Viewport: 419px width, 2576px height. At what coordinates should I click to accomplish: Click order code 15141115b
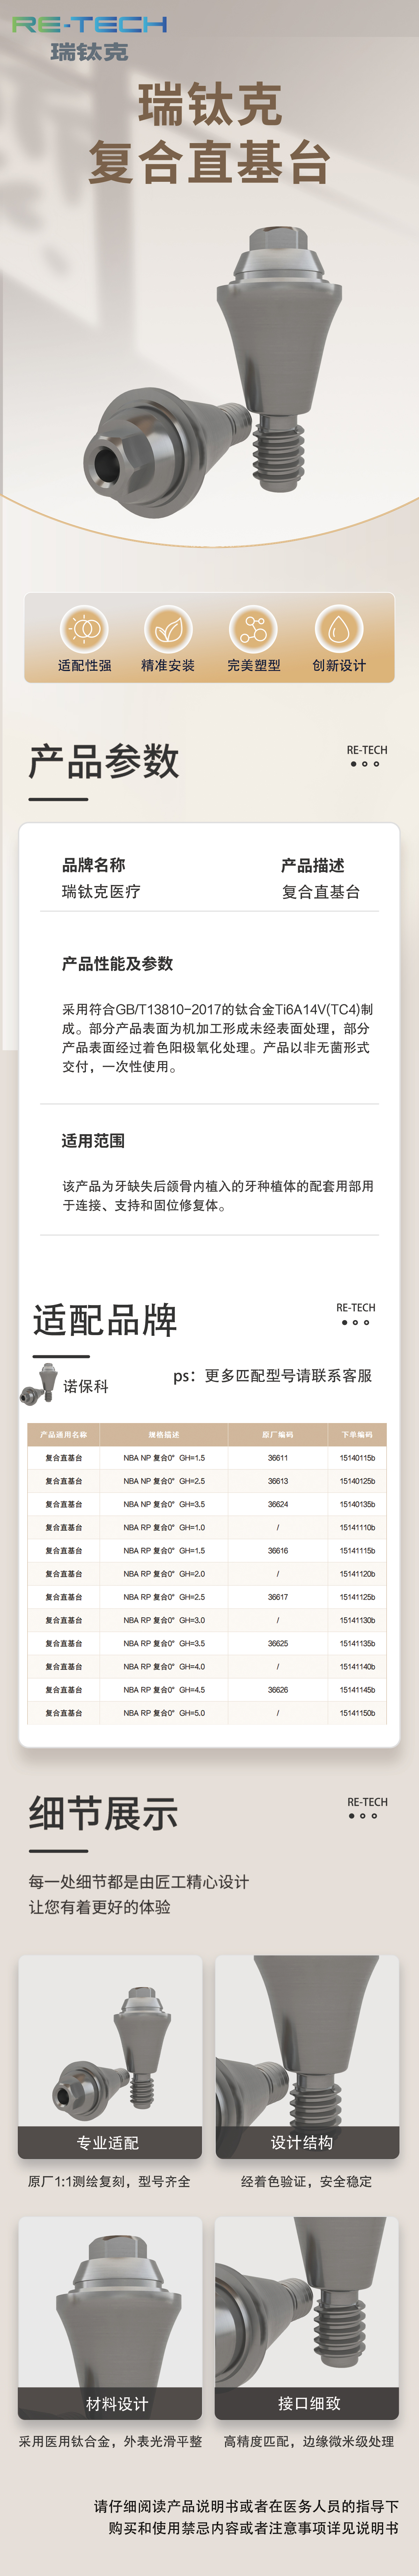point(357,1551)
